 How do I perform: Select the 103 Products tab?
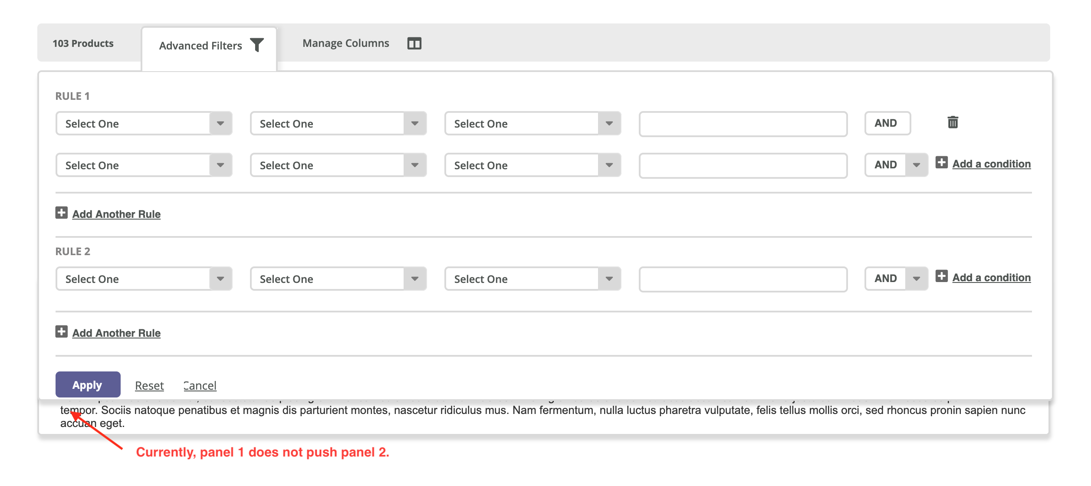pos(83,43)
